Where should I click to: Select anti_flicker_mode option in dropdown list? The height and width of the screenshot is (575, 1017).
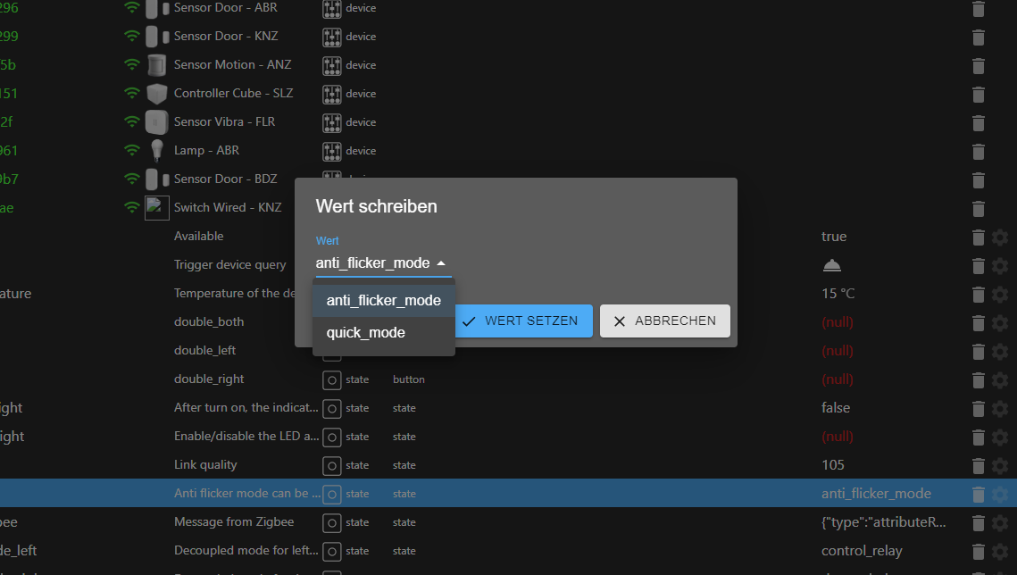click(x=383, y=301)
